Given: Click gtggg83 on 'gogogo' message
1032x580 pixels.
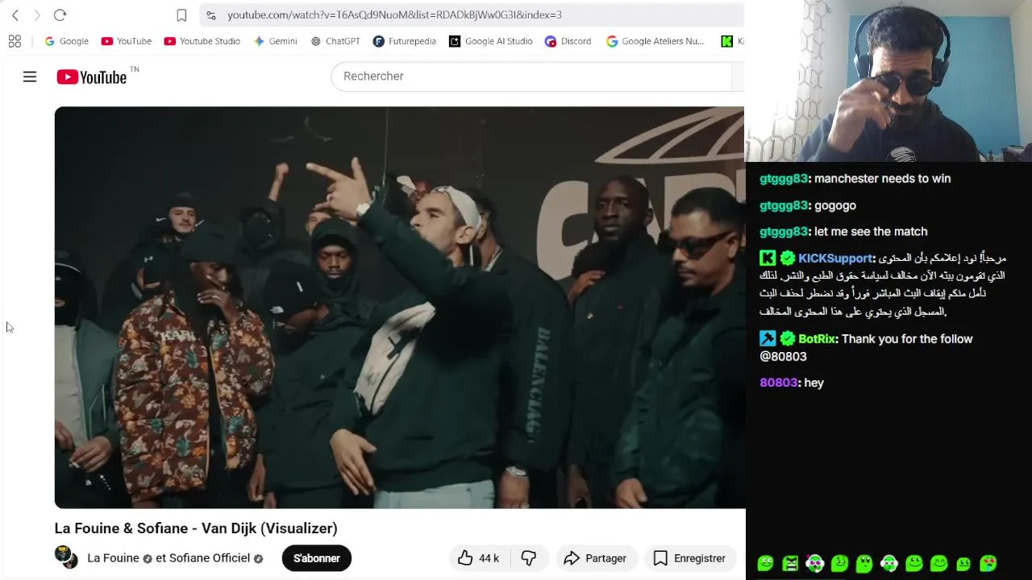Looking at the screenshot, I should pos(783,205).
